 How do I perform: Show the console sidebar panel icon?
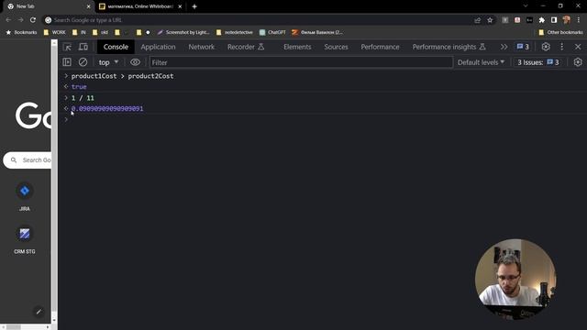point(67,62)
